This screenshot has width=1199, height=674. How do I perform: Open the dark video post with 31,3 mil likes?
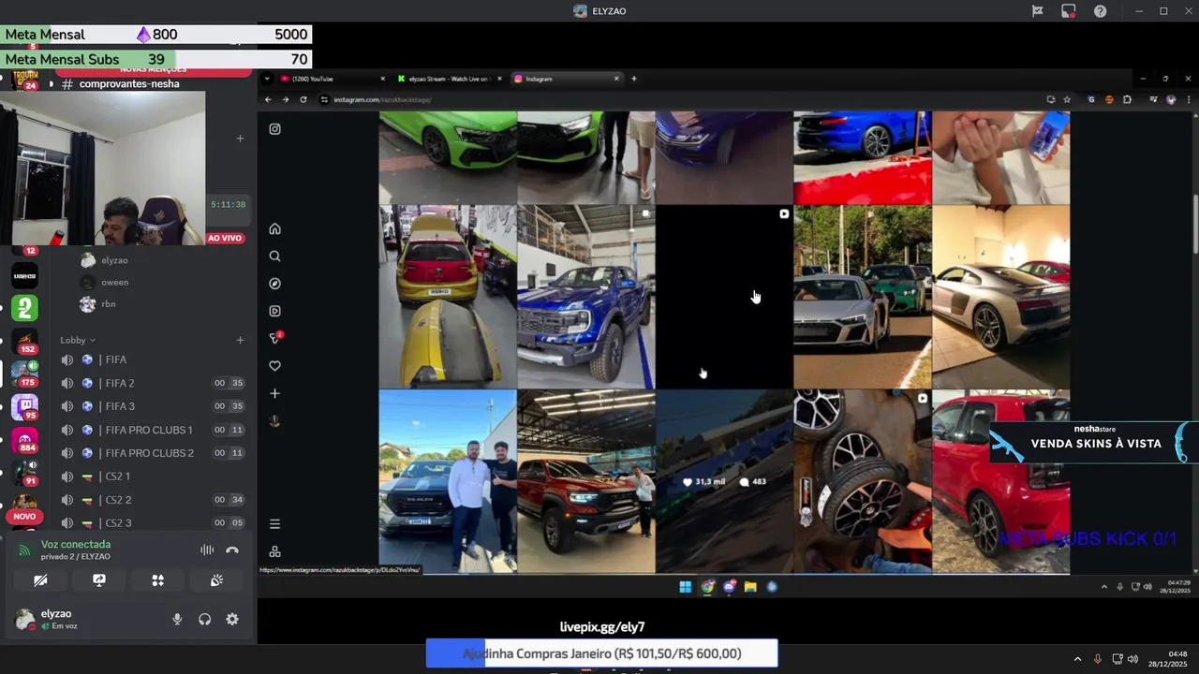[x=724, y=481]
